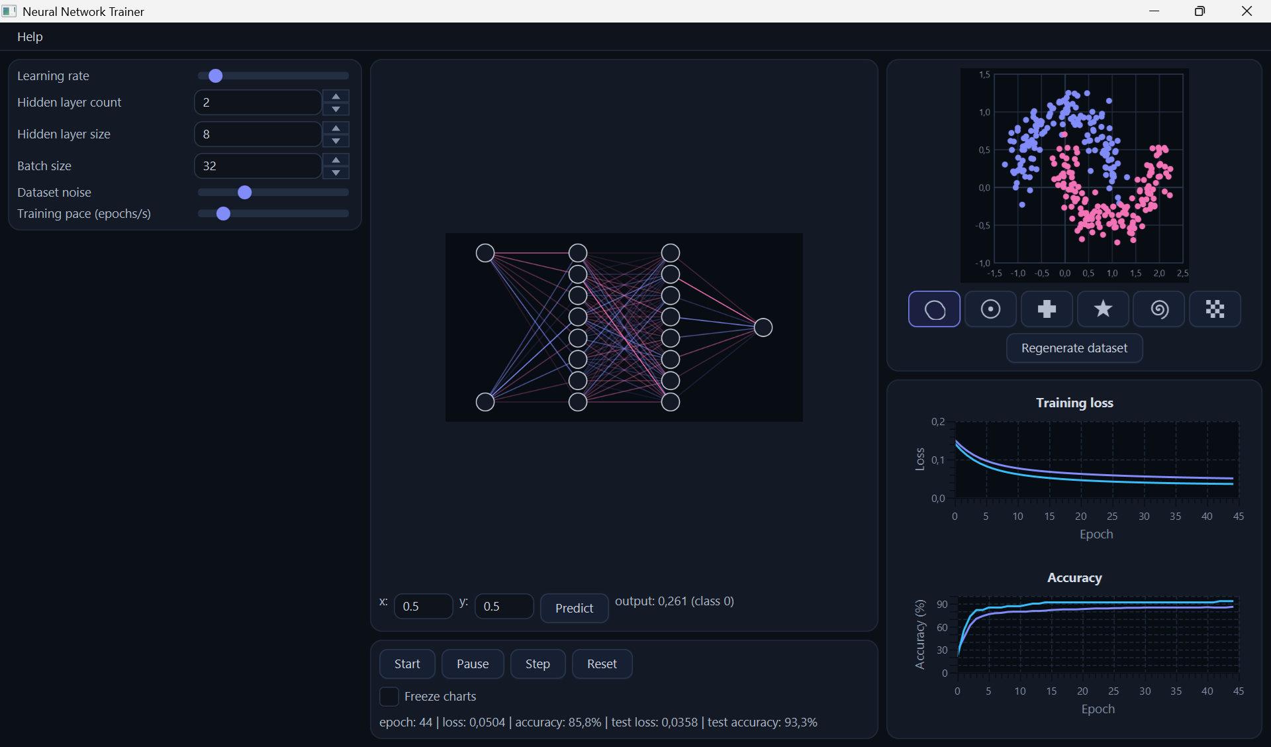Decrease Hidden layer size with down arrow
The image size is (1271, 747).
(336, 141)
